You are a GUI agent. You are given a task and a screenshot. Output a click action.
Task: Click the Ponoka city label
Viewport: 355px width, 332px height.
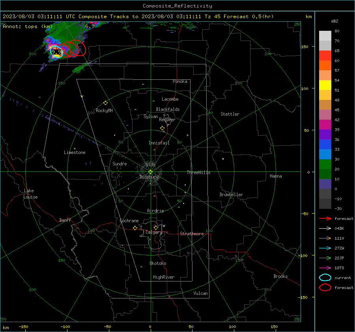click(180, 81)
